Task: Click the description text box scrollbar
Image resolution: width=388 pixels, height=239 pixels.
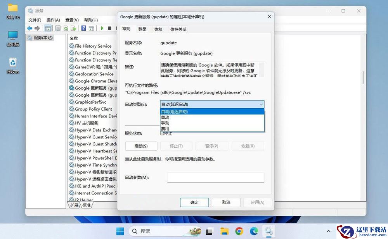Action: [x=262, y=70]
